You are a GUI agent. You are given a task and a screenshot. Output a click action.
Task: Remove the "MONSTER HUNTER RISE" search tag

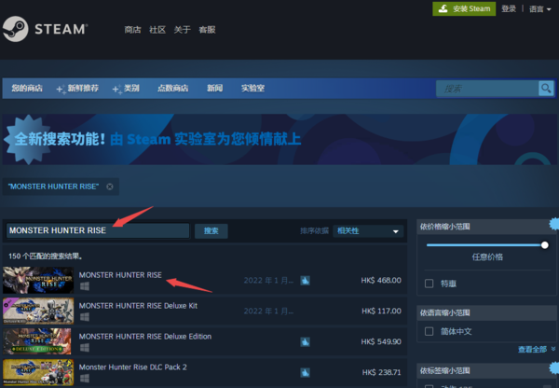[x=110, y=187]
